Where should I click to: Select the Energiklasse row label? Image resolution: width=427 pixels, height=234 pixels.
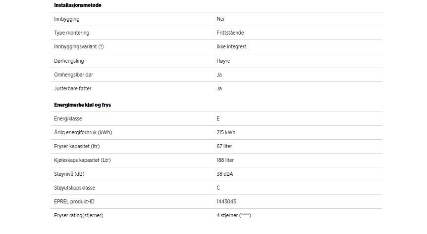(68, 118)
